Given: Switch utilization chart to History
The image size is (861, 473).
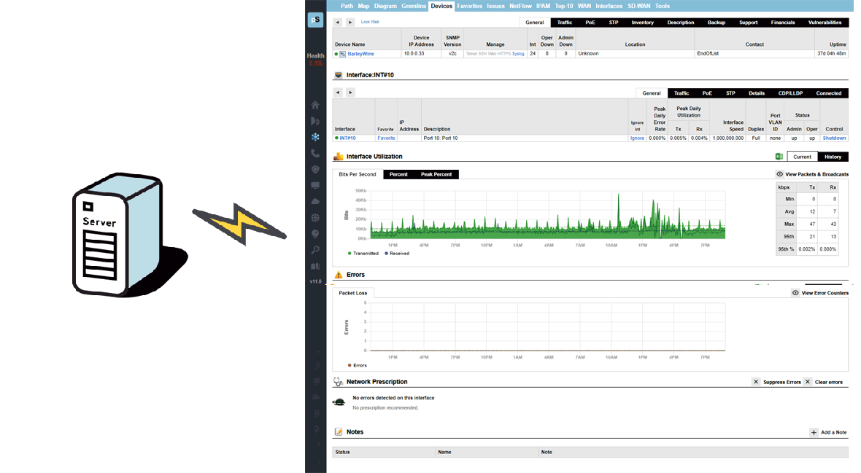Looking at the screenshot, I should coord(833,157).
